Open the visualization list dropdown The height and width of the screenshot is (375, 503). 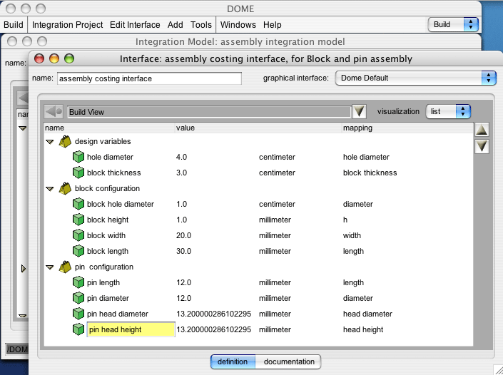448,111
